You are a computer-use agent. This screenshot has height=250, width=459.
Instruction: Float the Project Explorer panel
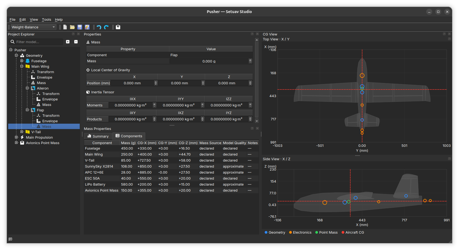click(x=73, y=34)
